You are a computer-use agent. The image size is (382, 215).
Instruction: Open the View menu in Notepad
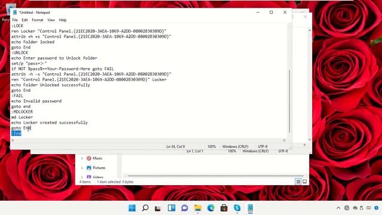tap(51, 20)
